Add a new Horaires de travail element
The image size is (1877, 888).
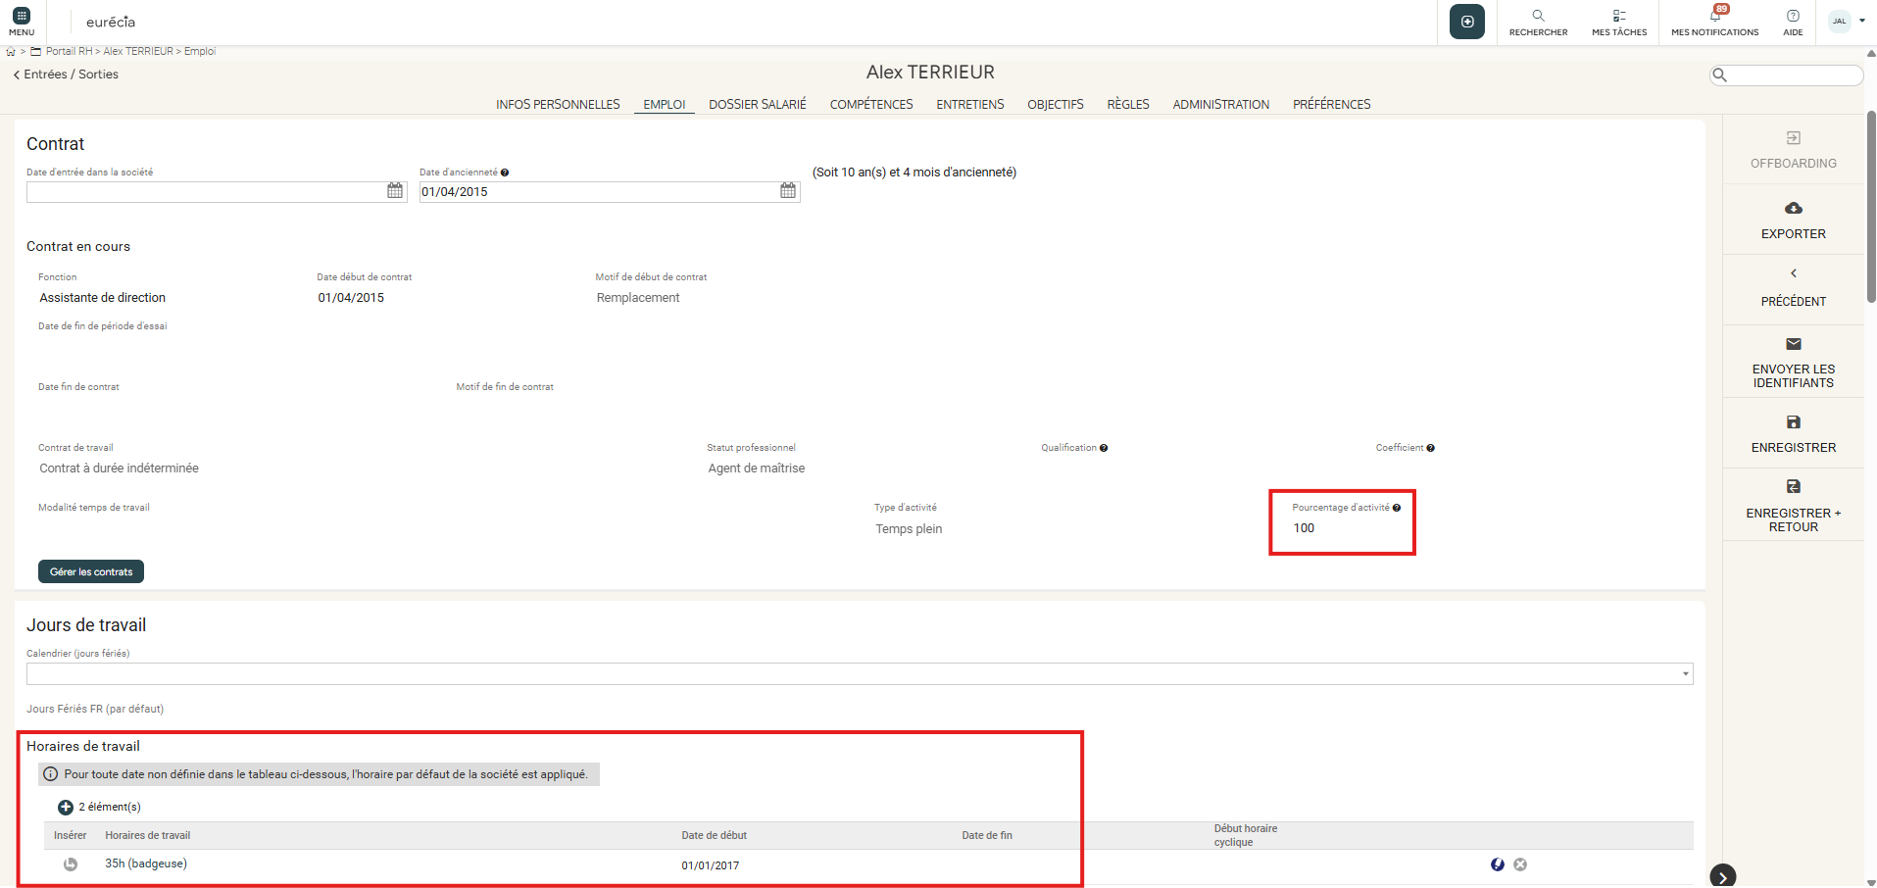coord(66,808)
